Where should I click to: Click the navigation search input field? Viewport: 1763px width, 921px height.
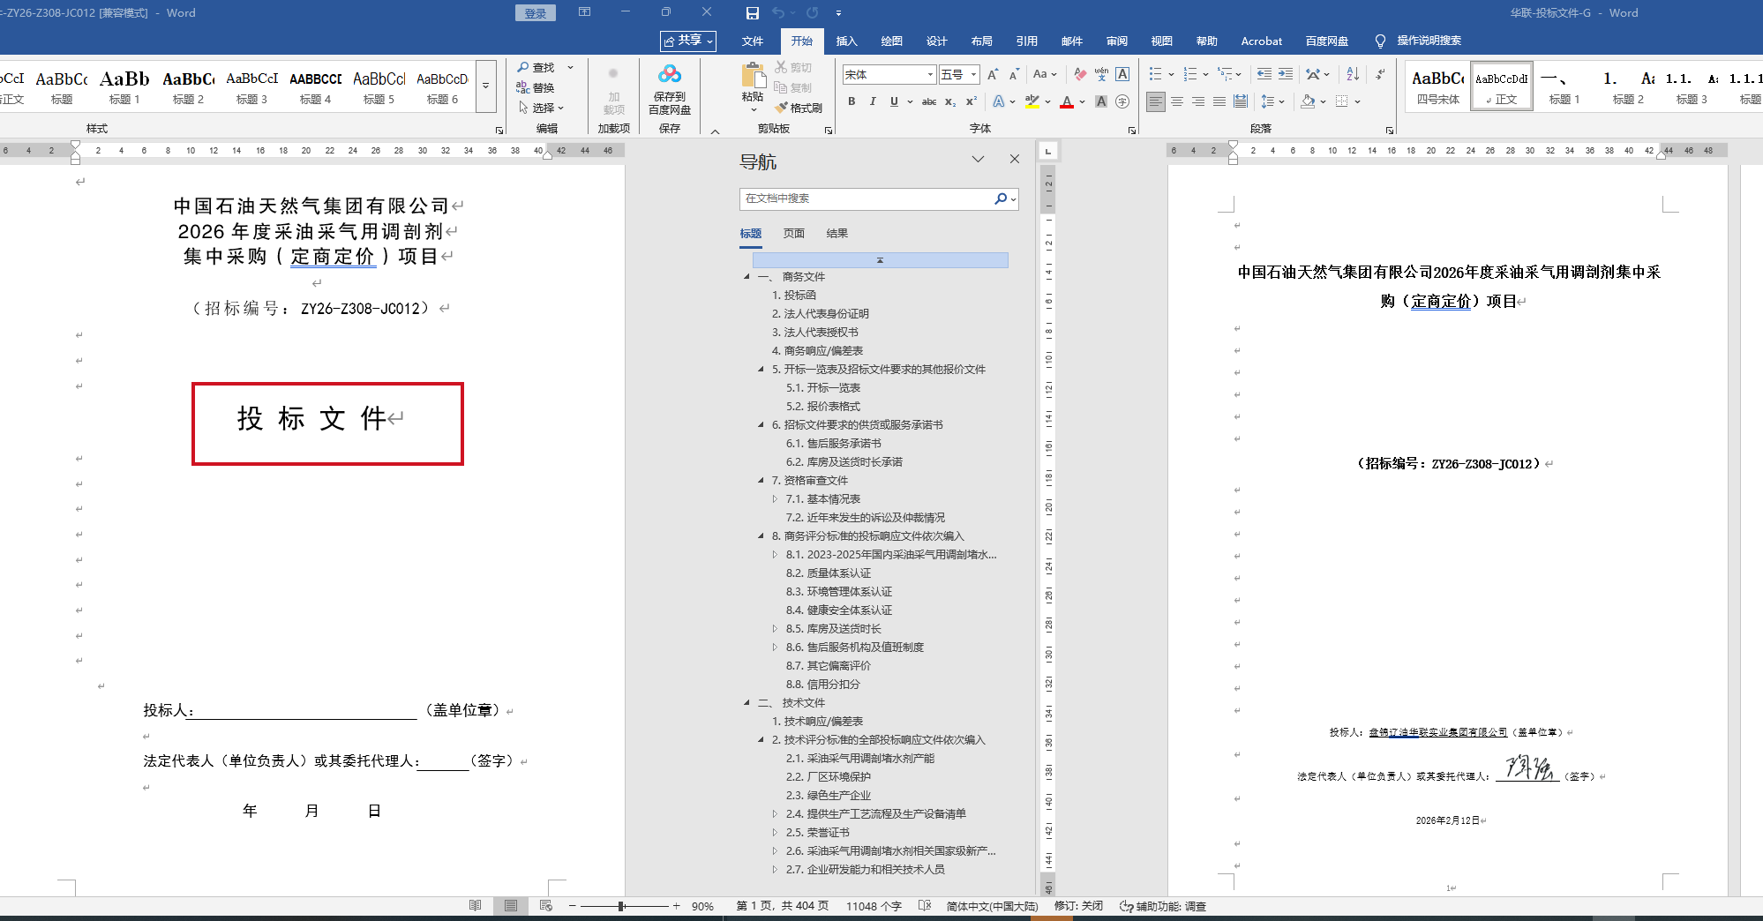[x=867, y=198]
